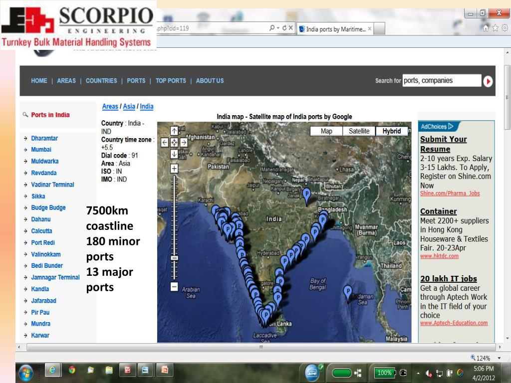This screenshot has height=383, width=511.
Task: Select the Hybrid map view
Action: [392, 131]
